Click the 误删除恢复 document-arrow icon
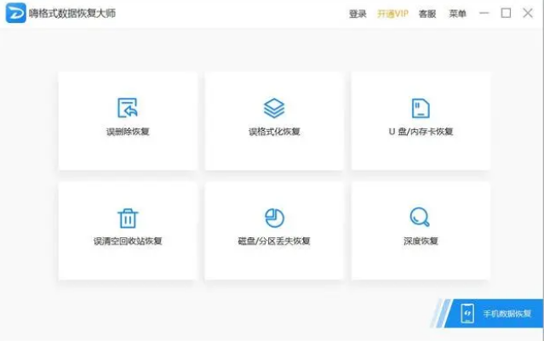This screenshot has height=341, width=544. (x=128, y=108)
